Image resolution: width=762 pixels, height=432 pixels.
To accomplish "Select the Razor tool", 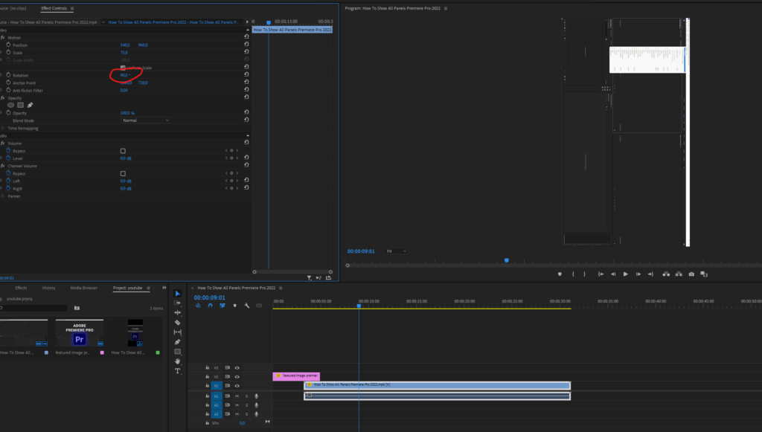I will coord(177,322).
